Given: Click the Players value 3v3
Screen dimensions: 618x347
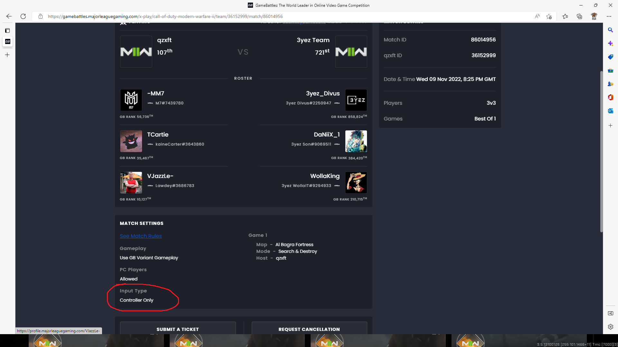Looking at the screenshot, I should [x=491, y=103].
